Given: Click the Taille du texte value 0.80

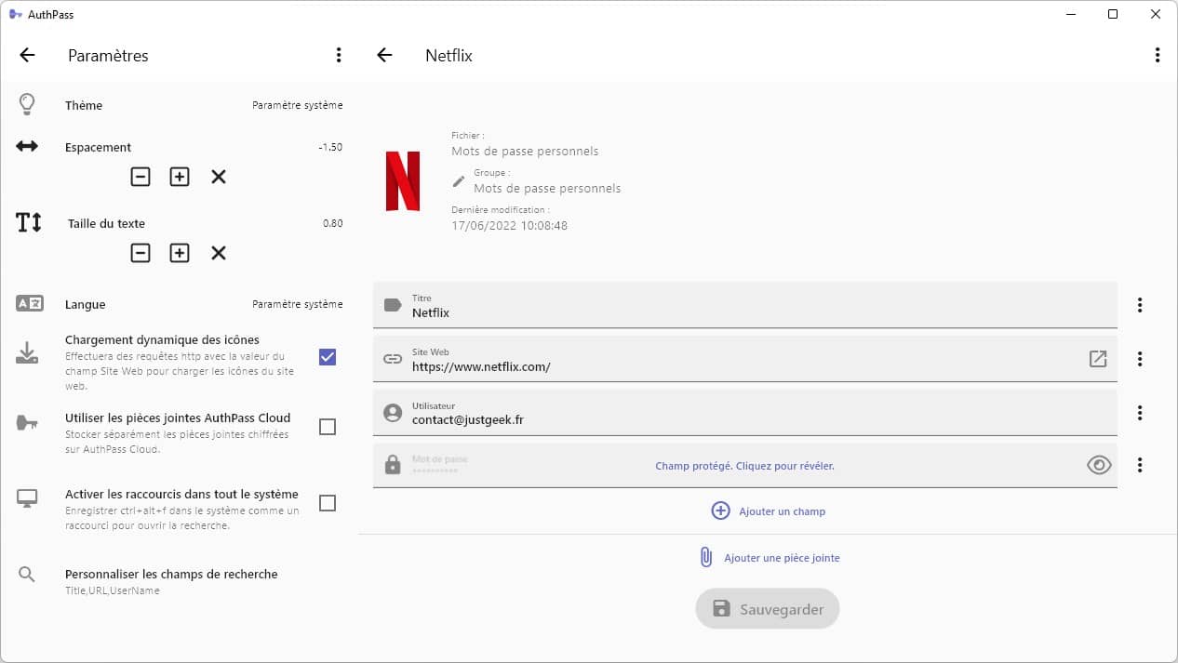Looking at the screenshot, I should [x=332, y=223].
